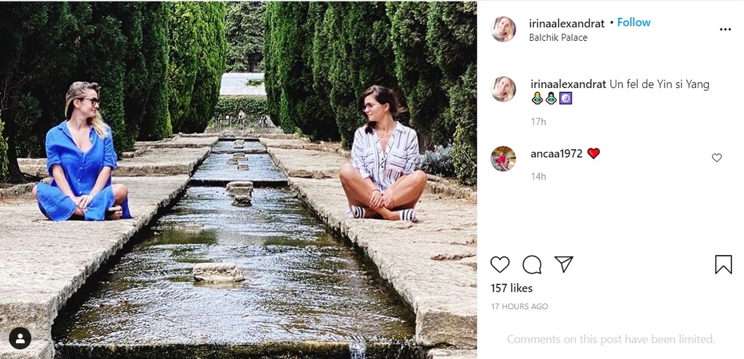Like the ancaa1972 comment with small heart
744x359 pixels.
(716, 158)
